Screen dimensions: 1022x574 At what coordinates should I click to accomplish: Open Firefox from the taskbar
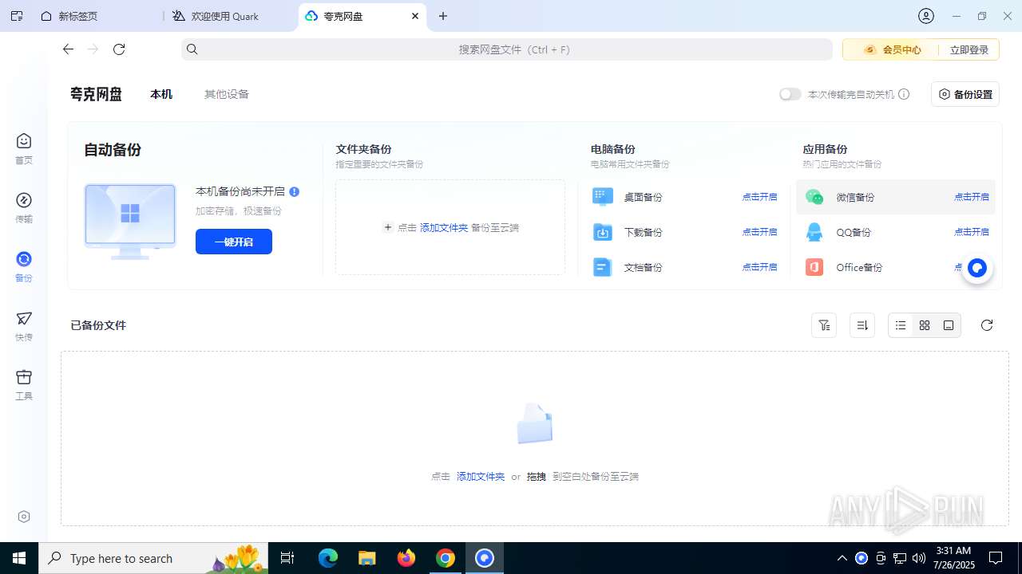coord(406,558)
